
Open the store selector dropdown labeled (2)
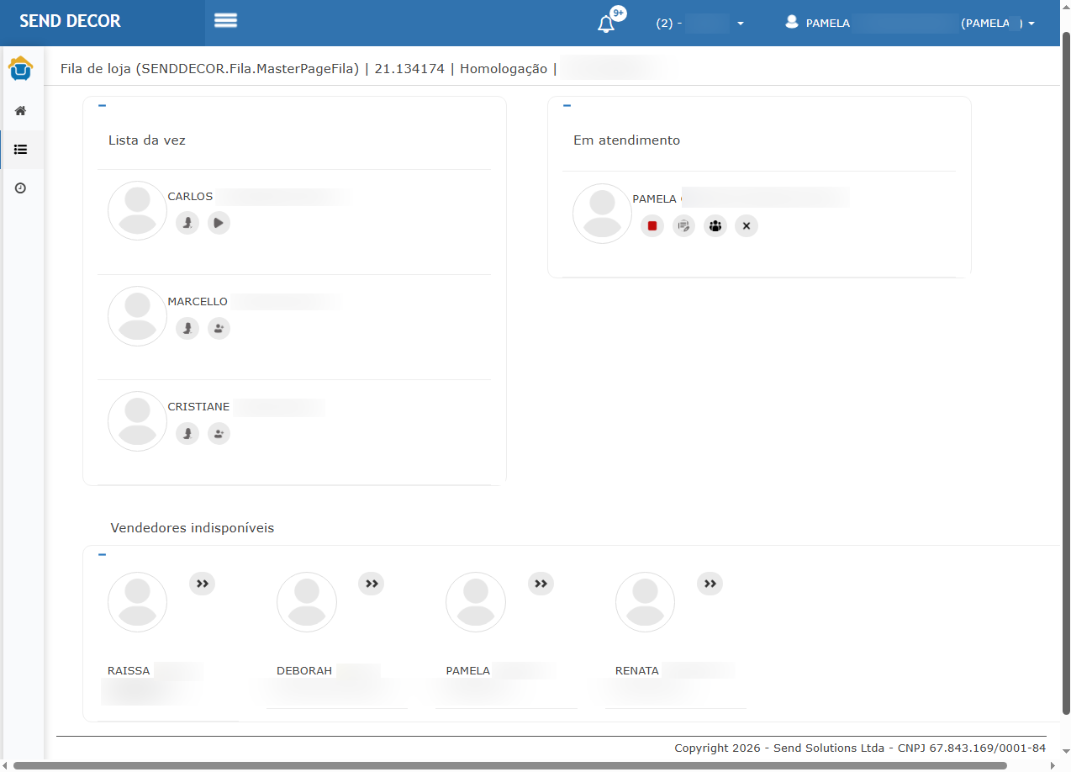point(699,24)
